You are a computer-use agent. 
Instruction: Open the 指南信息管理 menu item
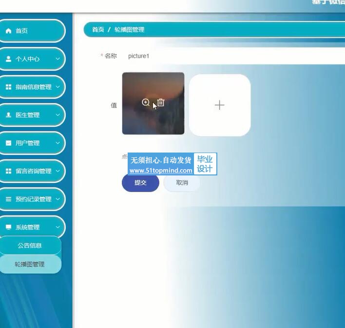[x=32, y=87]
